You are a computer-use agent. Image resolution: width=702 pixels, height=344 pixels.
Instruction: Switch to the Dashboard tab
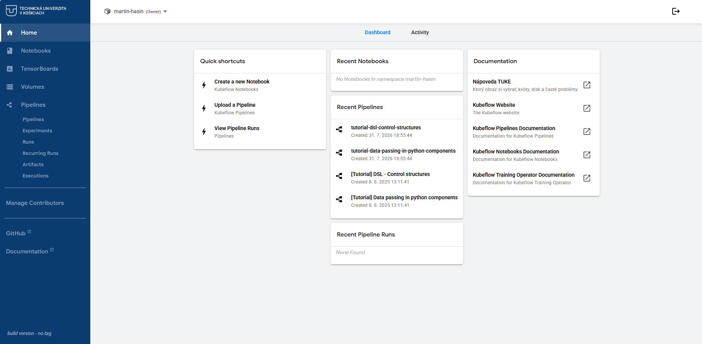[x=378, y=32]
